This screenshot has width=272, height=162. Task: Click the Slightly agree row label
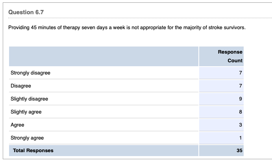[x=26, y=112]
